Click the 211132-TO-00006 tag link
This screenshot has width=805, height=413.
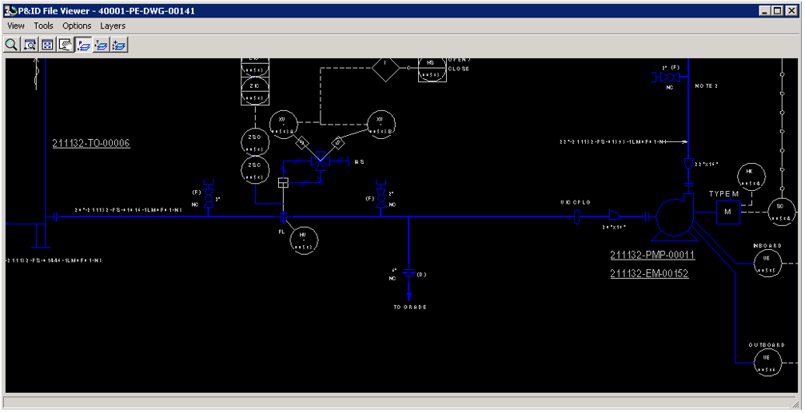pos(90,144)
